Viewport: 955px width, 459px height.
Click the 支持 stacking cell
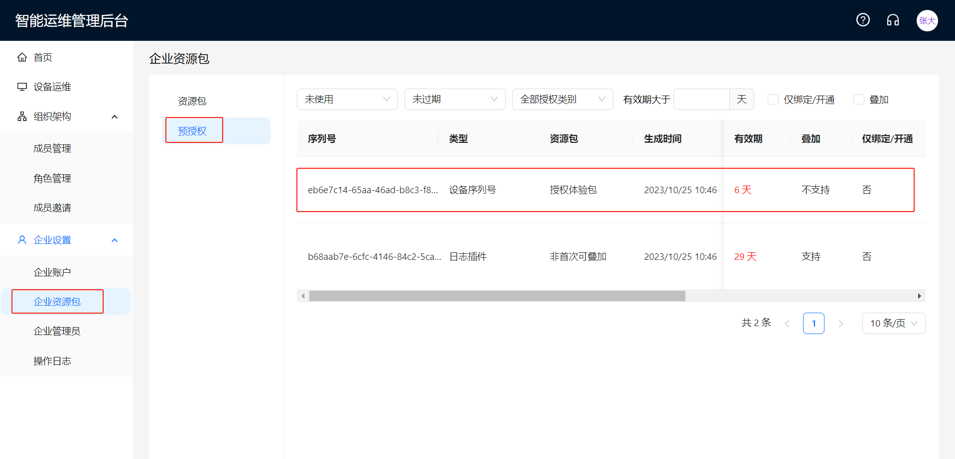click(x=811, y=257)
